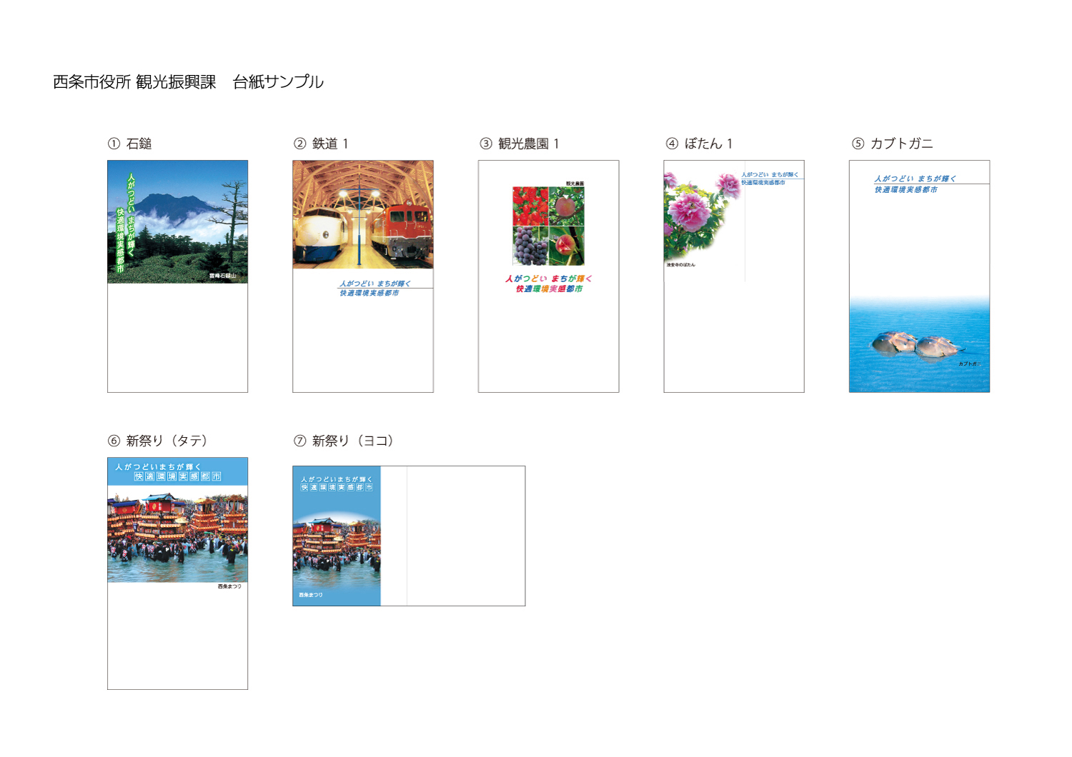
Task: Select the 鉄道 1 train sample image
Action: (363, 214)
